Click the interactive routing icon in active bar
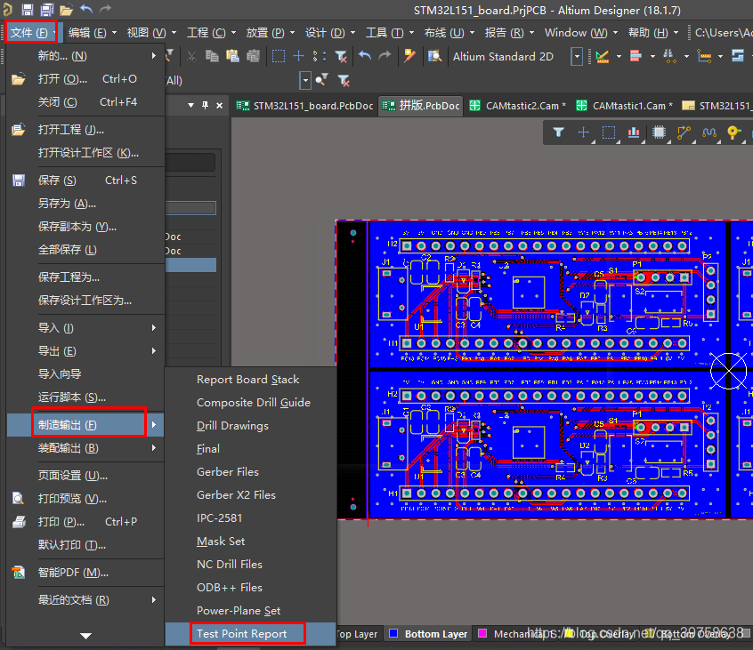The height and width of the screenshot is (650, 753). tap(684, 132)
